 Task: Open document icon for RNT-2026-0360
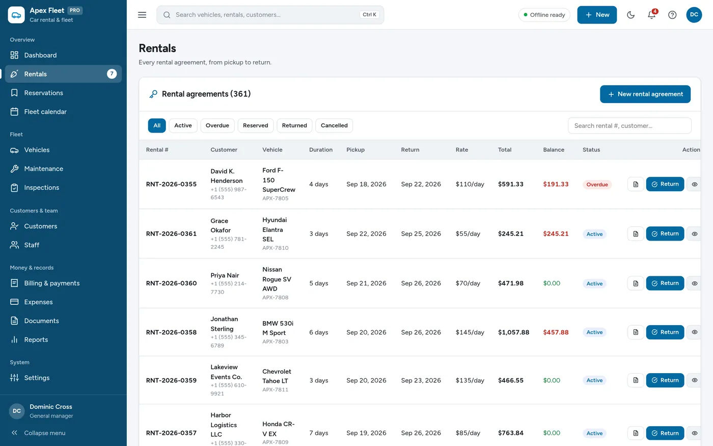636,283
